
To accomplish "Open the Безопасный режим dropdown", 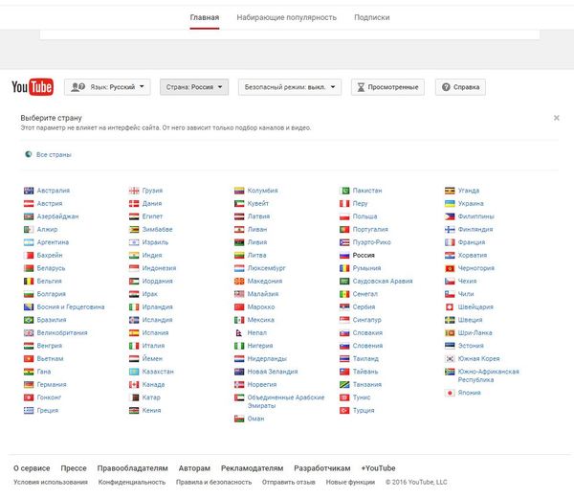I will click(x=289, y=87).
